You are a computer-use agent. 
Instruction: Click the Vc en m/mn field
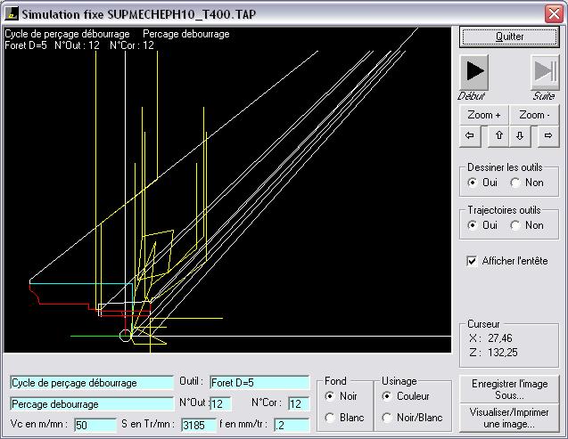pos(95,425)
